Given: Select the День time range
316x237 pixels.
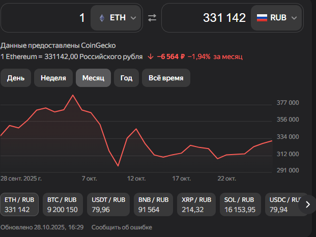Looking at the screenshot, I should point(15,78).
